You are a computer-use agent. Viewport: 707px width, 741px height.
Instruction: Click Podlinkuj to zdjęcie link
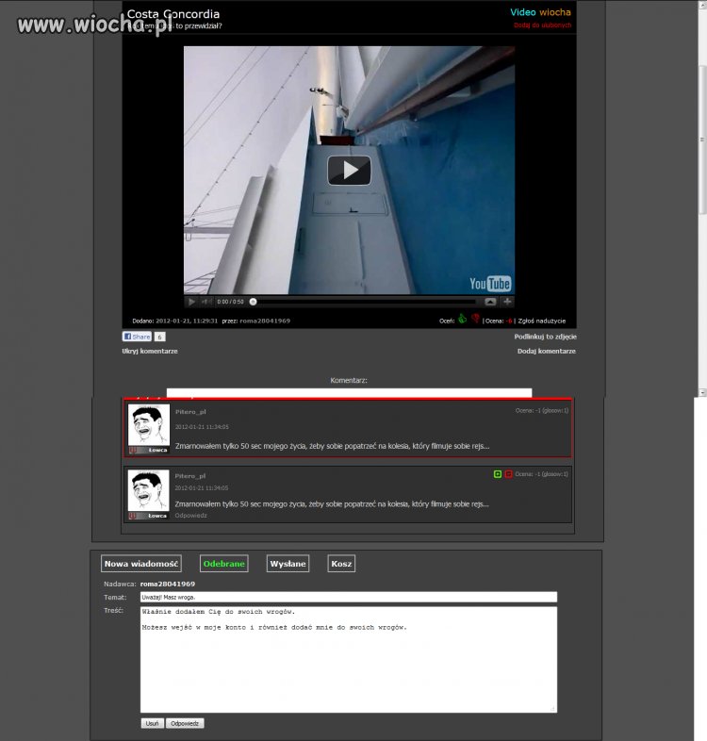coord(546,337)
